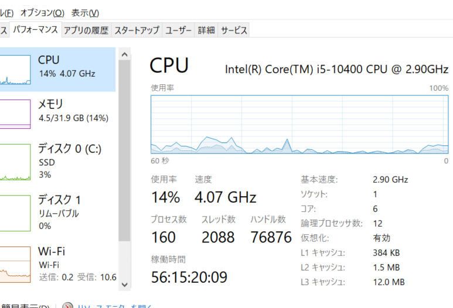
Task: Go to the 詳細 tab
Action: [x=206, y=30]
